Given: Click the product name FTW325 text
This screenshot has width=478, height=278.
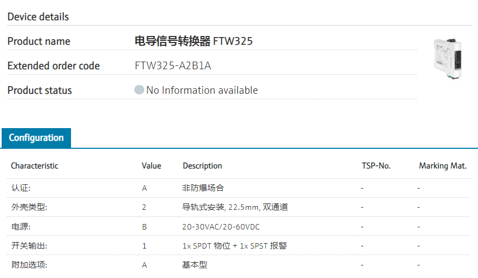Looking at the screenshot, I should click(193, 41).
